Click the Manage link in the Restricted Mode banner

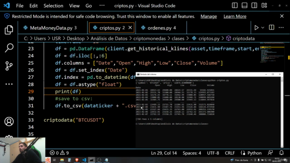coord(208,16)
